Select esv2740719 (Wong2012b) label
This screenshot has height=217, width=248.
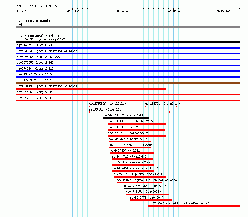coord(35,98)
